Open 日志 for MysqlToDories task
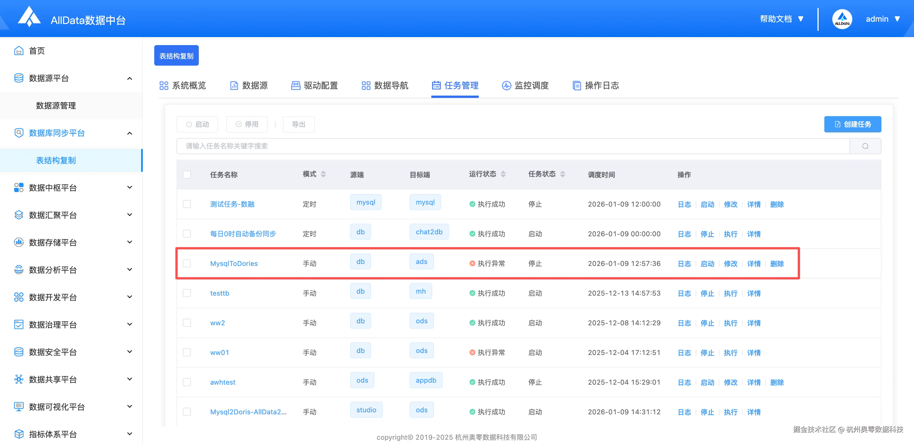The image size is (914, 444). tap(684, 264)
